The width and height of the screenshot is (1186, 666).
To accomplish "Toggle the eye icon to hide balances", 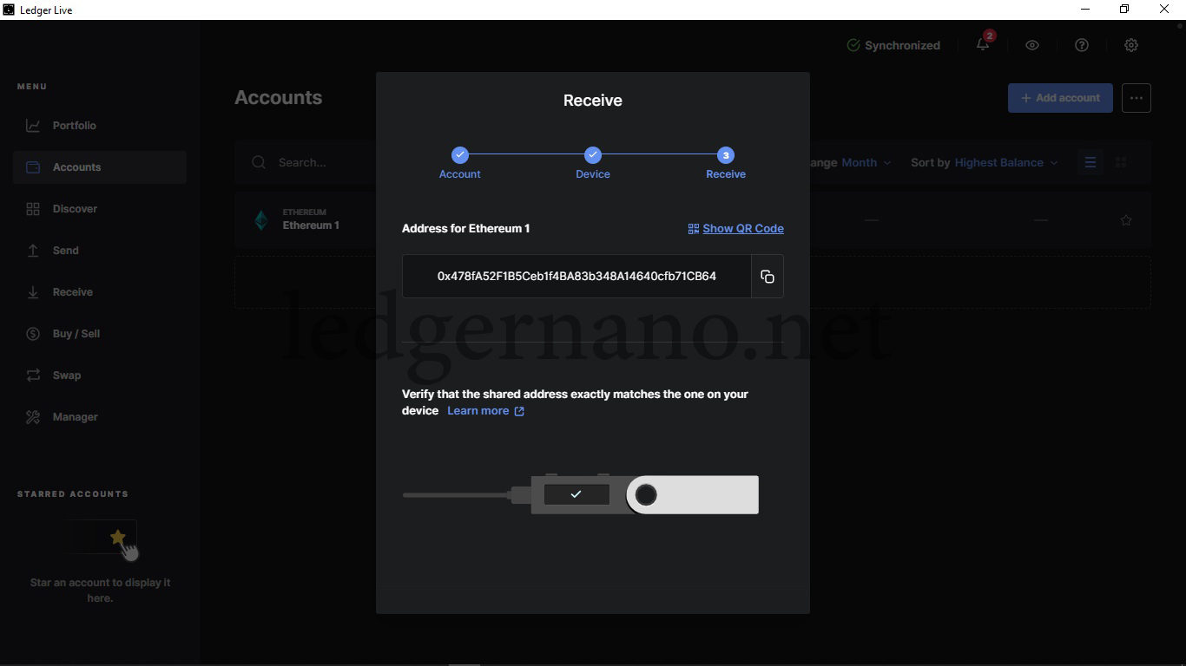I will [x=1032, y=45].
